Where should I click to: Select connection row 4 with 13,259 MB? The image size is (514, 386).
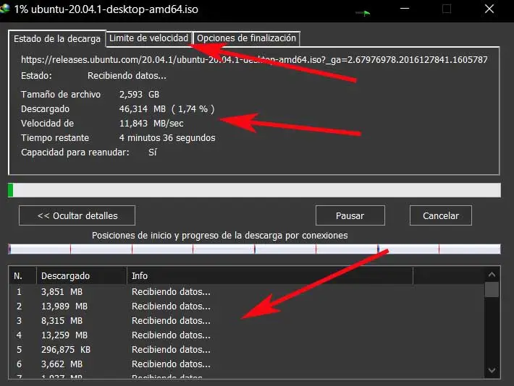click(247, 335)
